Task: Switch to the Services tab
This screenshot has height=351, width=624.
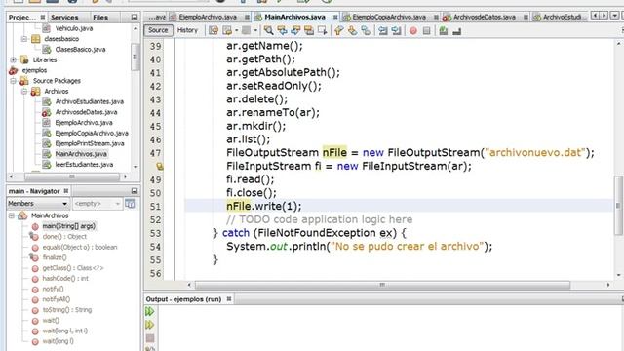Action: [64, 18]
